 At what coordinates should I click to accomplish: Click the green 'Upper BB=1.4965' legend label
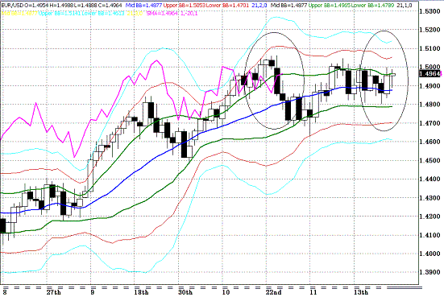(x=330, y=5)
